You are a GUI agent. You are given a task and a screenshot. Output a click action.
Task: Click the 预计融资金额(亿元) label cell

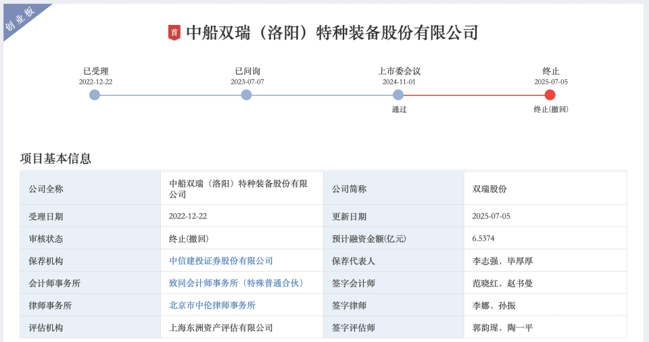tap(393, 239)
